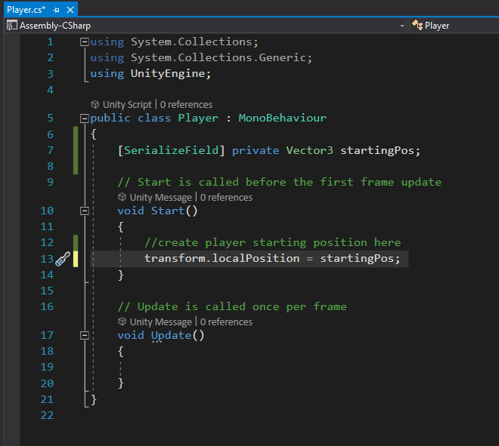Click the MonoBehaviour base class name
The height and width of the screenshot is (446, 499).
point(283,118)
